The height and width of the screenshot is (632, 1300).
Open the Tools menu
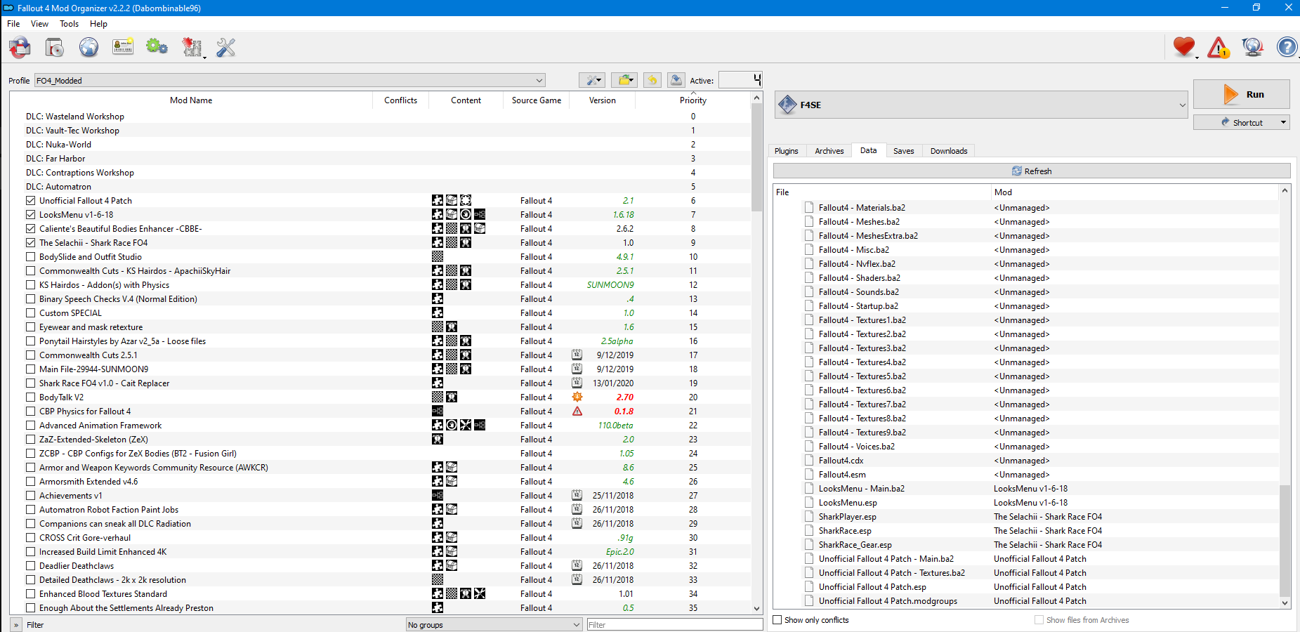69,24
